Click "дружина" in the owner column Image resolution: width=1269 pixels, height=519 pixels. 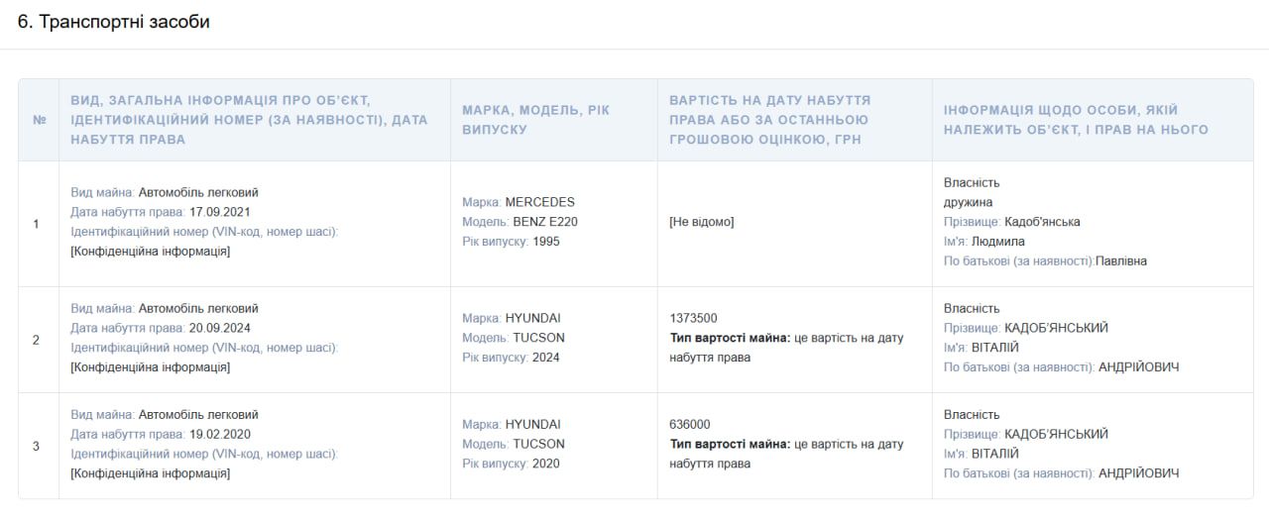pyautogui.click(x=968, y=202)
